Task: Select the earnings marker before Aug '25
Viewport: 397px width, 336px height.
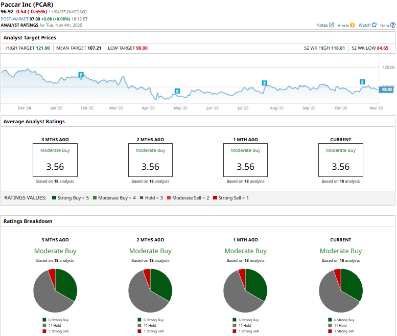Action: [x=265, y=83]
